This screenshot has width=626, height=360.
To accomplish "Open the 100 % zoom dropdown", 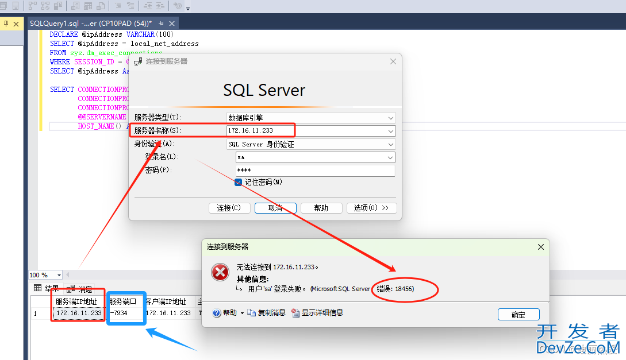I will tap(59, 275).
